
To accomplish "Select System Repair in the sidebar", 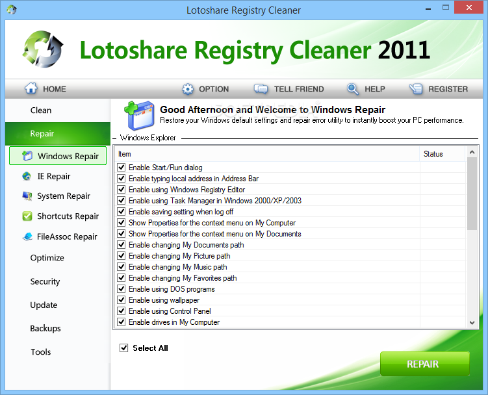I will pyautogui.click(x=58, y=196).
